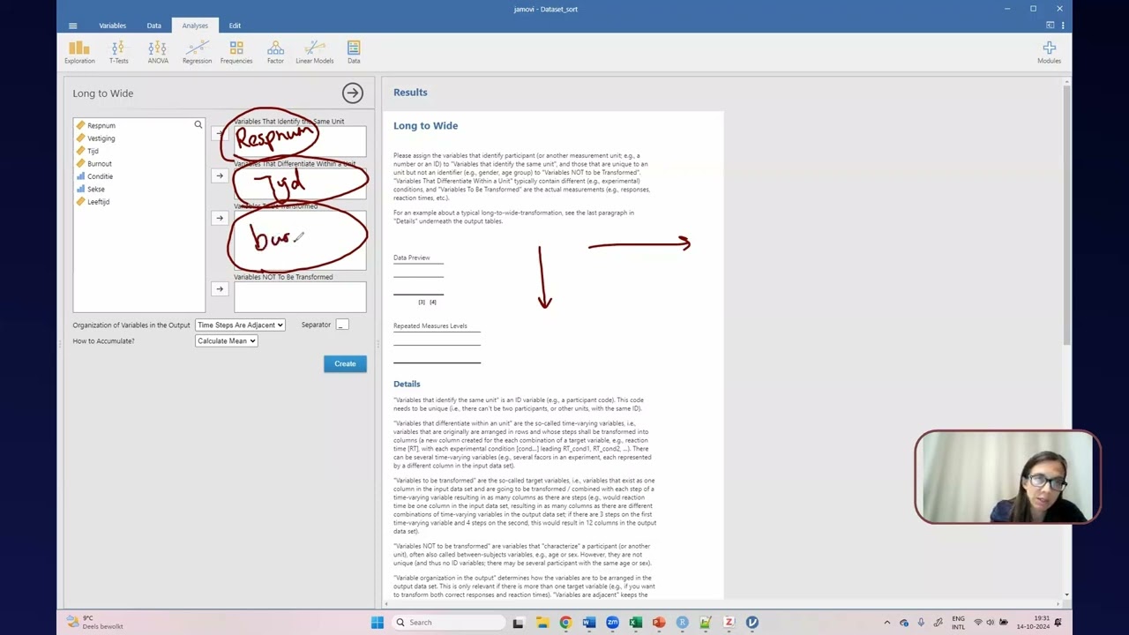1129x635 pixels.
Task: Click the Variables NOT To Be Transformed box
Action: 300,297
